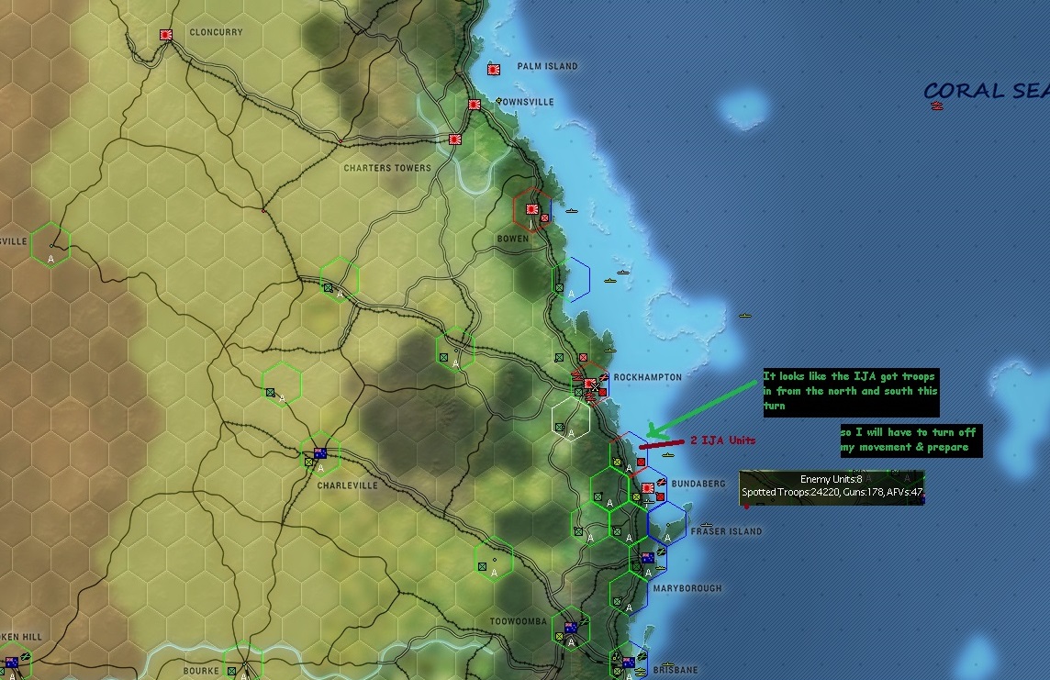Click the FRASER ISLAND label
Image resolution: width=1050 pixels, height=680 pixels.
pos(727,531)
